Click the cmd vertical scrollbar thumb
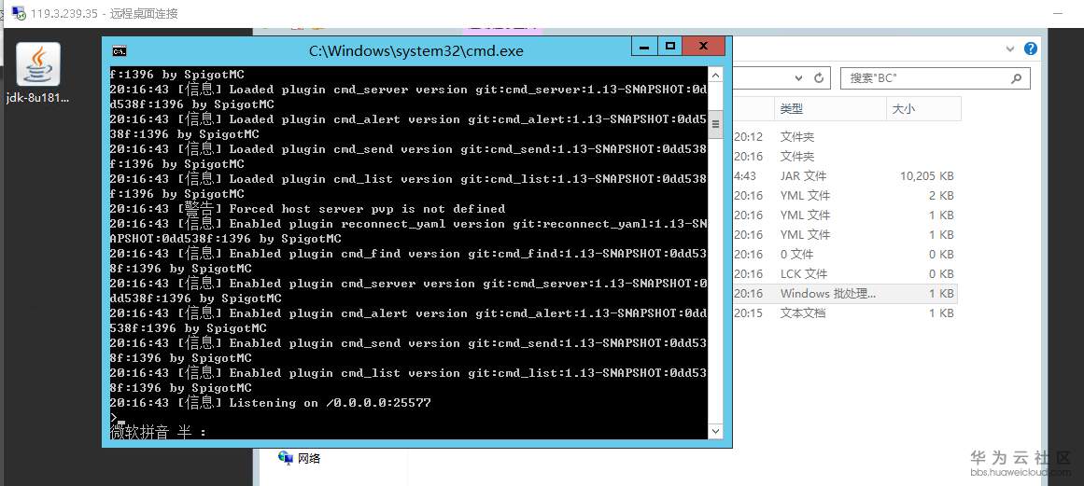The width and height of the screenshot is (1084, 486). [x=715, y=124]
